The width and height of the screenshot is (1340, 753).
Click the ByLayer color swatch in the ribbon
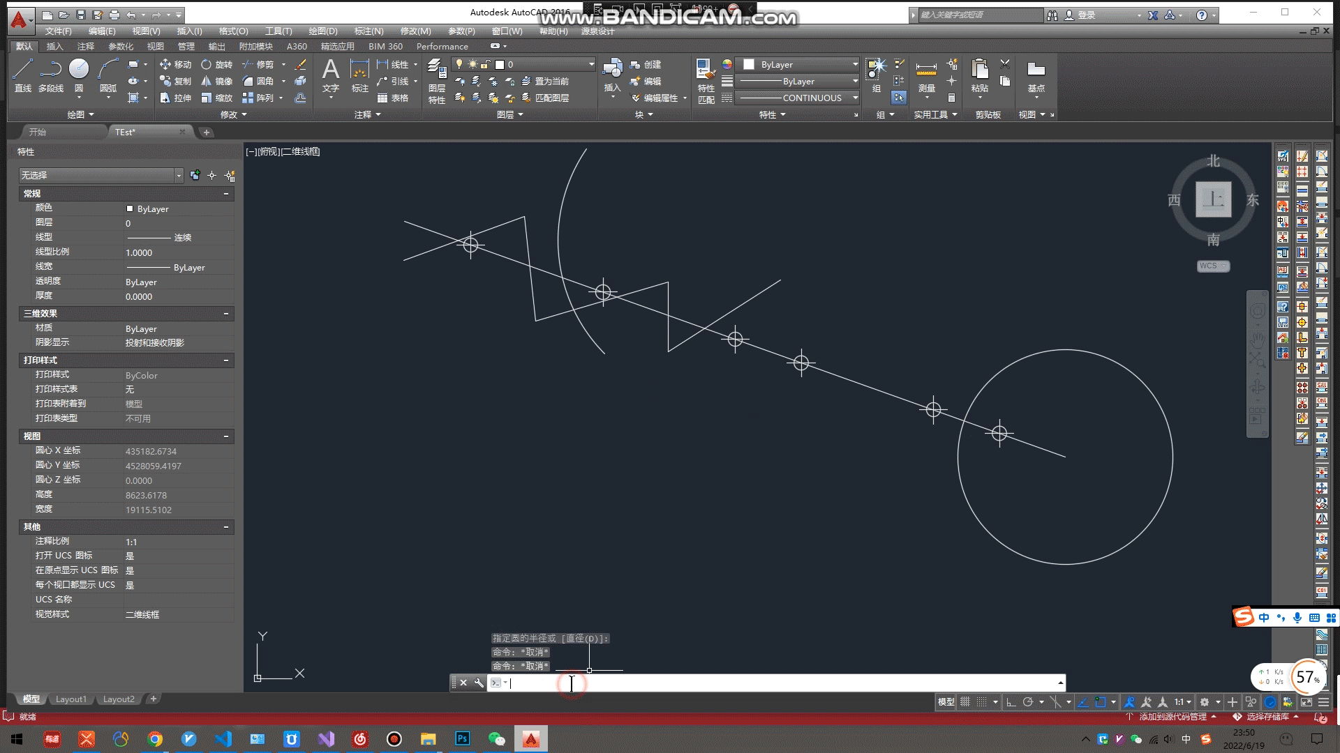(749, 64)
